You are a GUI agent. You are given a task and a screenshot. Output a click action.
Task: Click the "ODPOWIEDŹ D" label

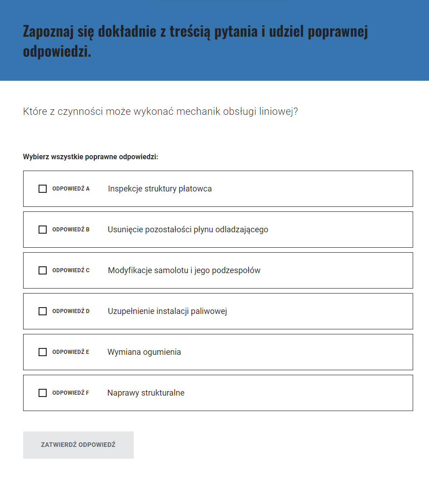(x=71, y=311)
